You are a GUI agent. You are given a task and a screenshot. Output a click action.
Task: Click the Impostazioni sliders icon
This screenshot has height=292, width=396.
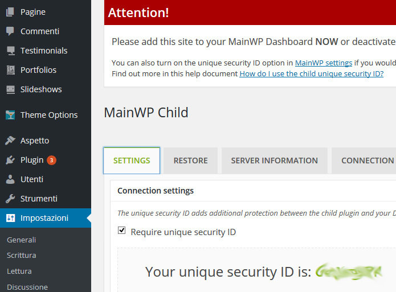pyautogui.click(x=11, y=218)
